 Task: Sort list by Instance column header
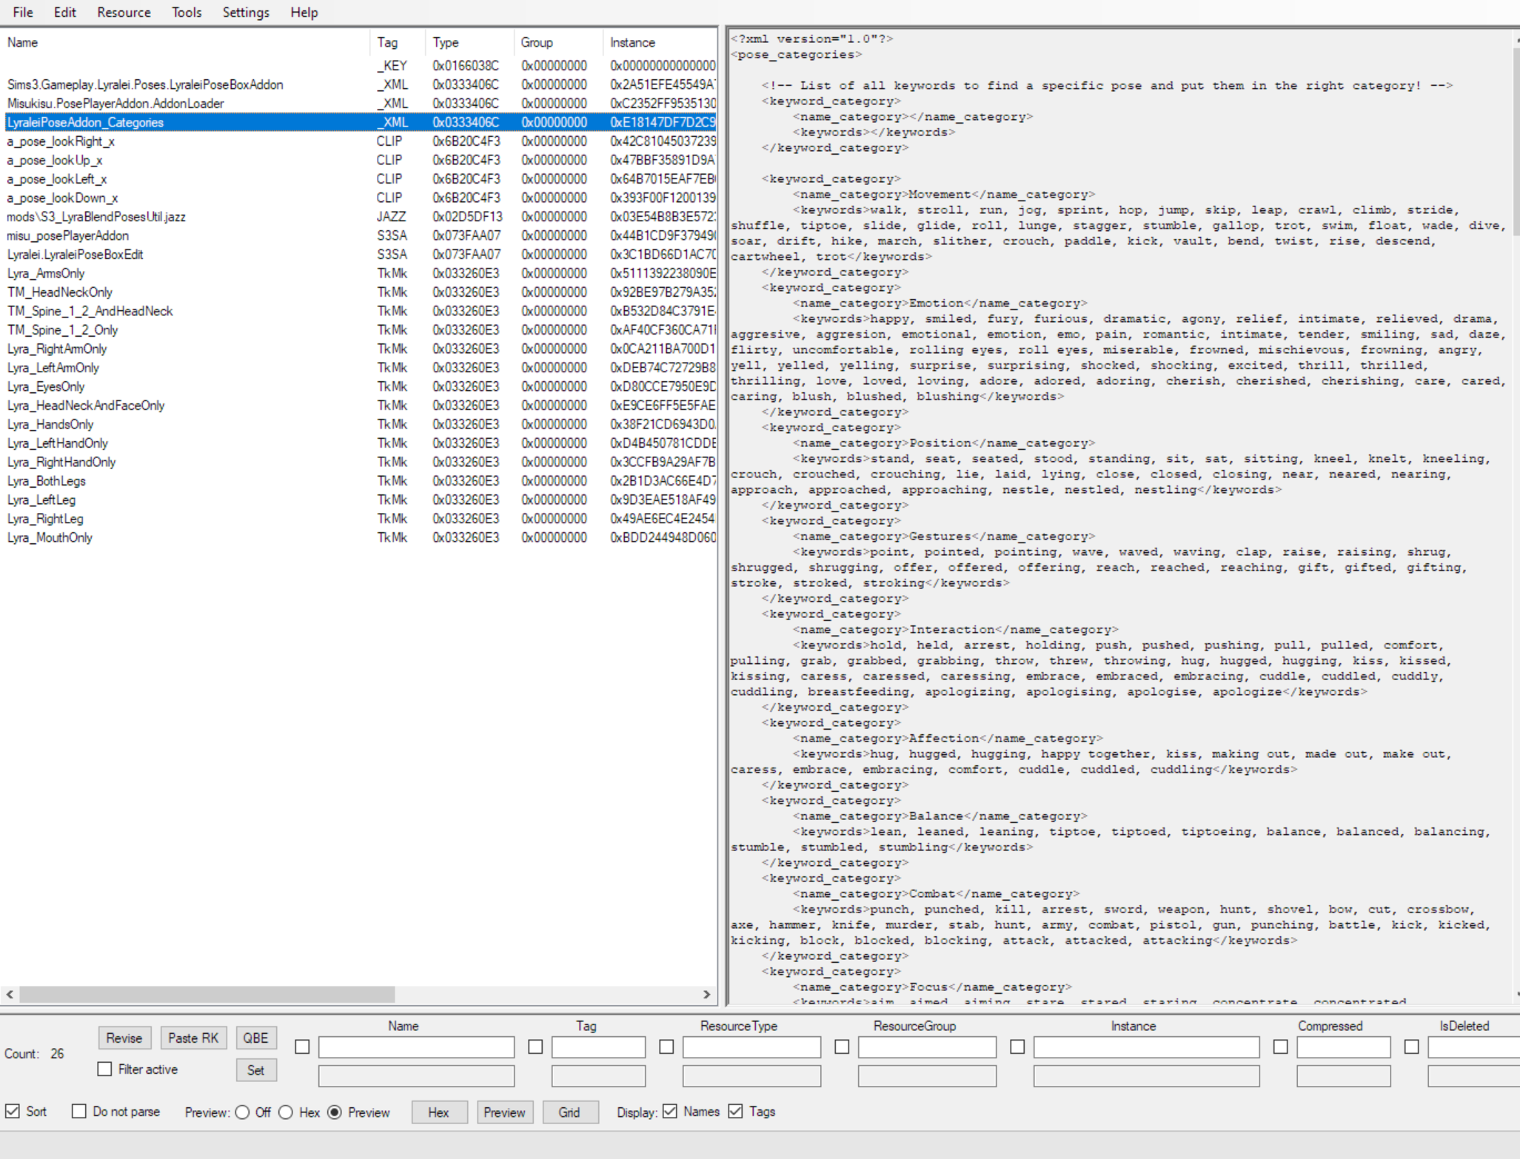coord(660,43)
